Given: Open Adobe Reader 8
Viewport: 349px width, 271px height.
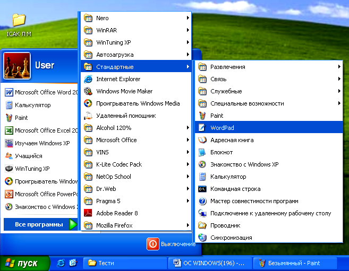Looking at the screenshot, I should (x=136, y=213).
